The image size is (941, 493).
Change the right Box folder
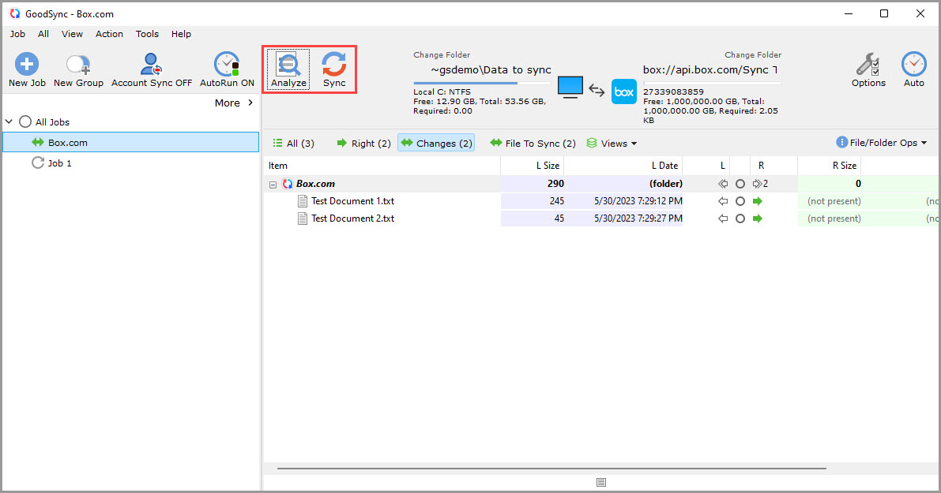(x=752, y=54)
